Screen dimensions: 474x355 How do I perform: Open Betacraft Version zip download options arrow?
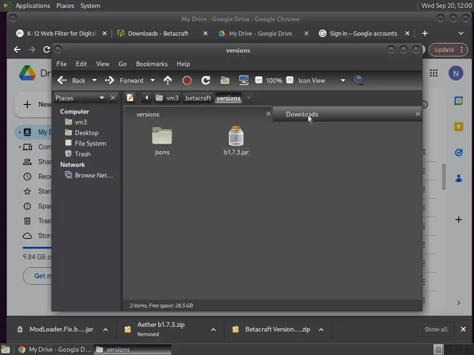point(321,330)
